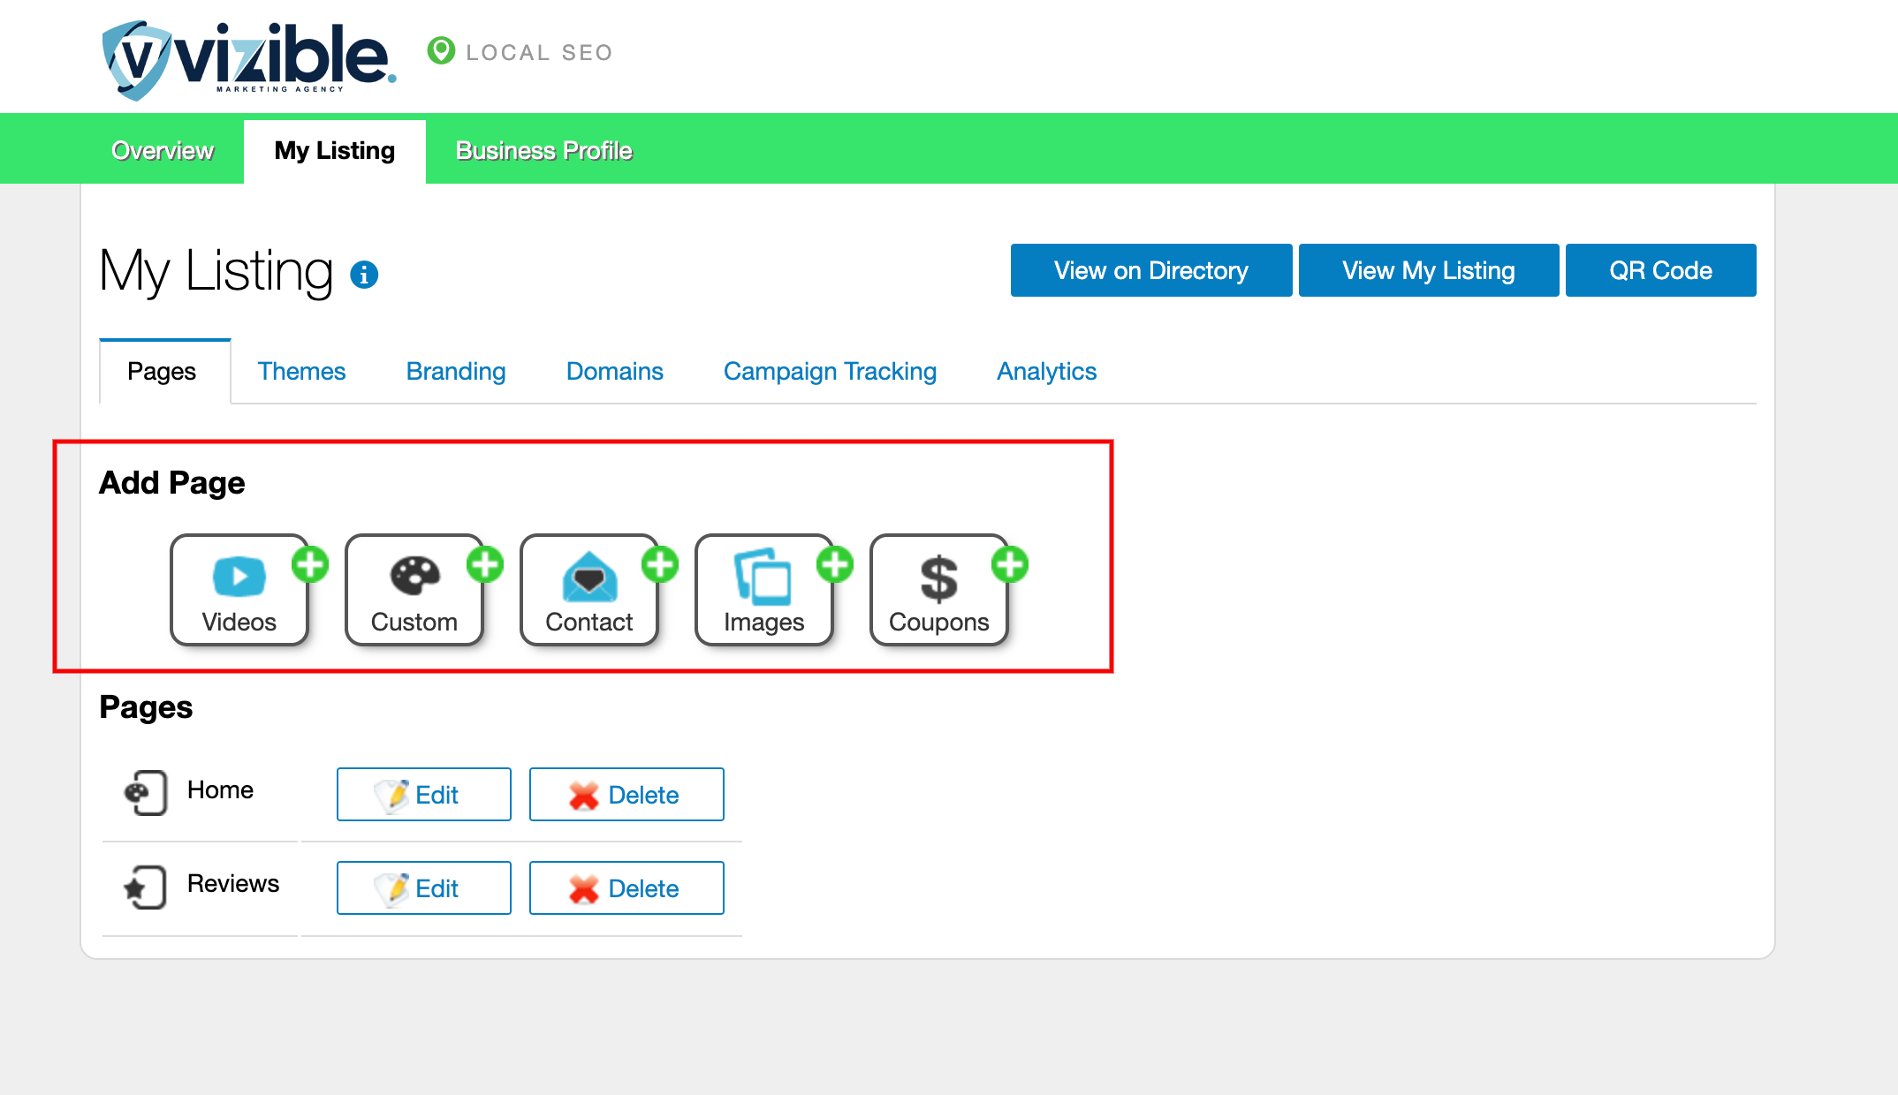
Task: Open the Campaign Tracking tab
Action: click(830, 372)
